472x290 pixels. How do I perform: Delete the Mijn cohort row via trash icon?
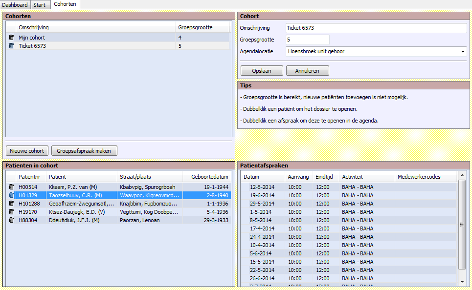(11, 38)
